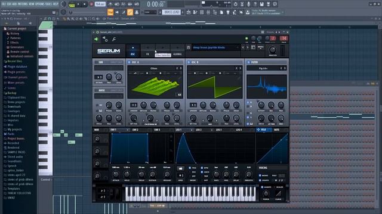Toggle pattern/song mode switch
The height and width of the screenshot is (214, 382).
click(x=72, y=4)
